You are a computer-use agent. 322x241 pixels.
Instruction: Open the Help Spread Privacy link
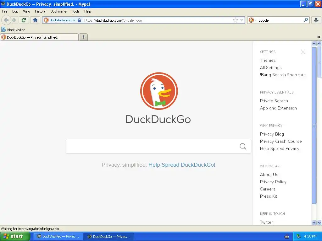280,148
